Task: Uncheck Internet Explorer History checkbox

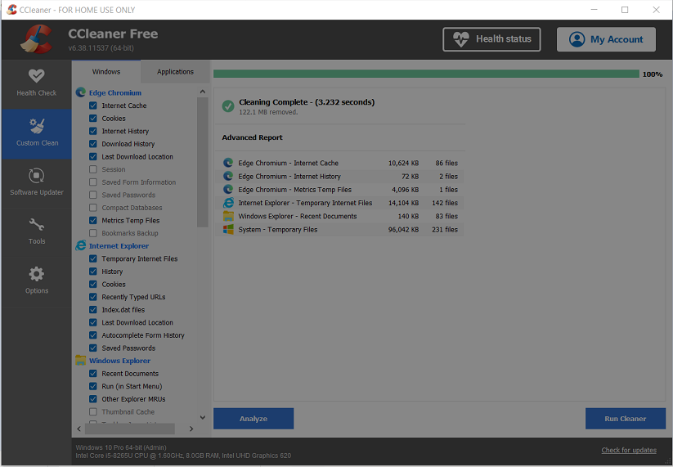Action: (x=93, y=272)
